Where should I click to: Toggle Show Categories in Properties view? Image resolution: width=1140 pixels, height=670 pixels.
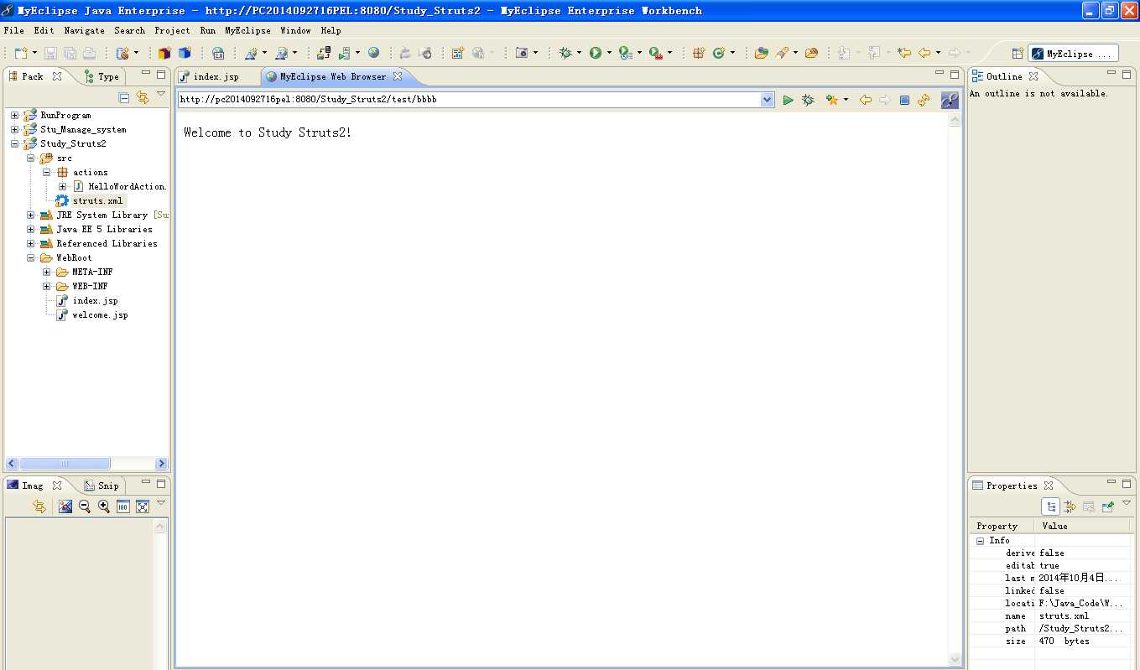(1050, 506)
